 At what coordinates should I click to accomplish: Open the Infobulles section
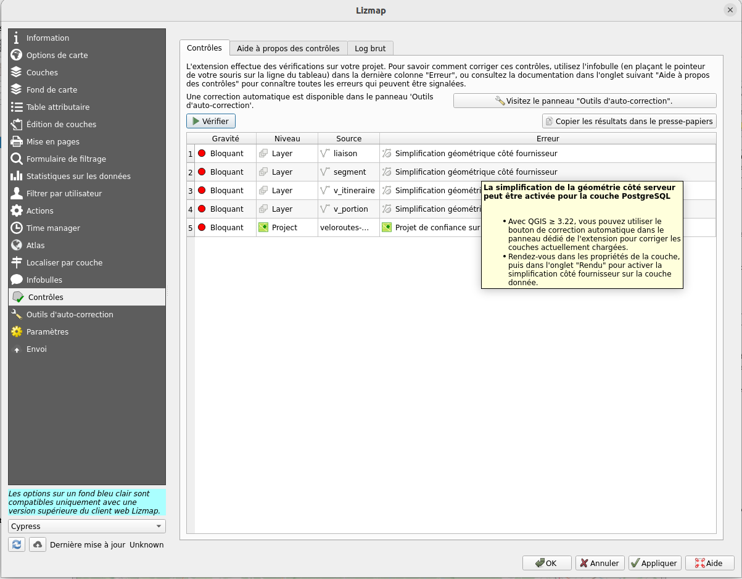click(x=87, y=280)
